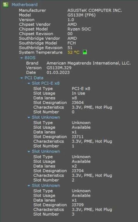Select the model value 'G513IM (FP6)'
Viewport: 138px width, 222px height.
tap(81, 15)
